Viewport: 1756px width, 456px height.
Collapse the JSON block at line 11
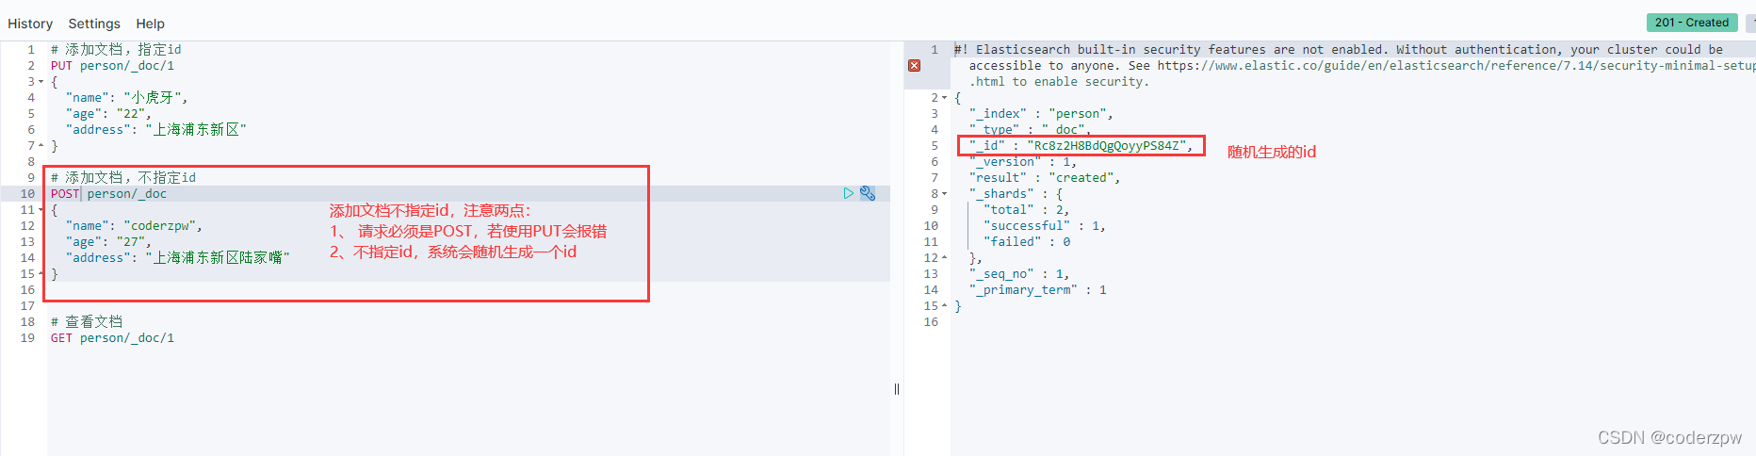click(x=41, y=210)
